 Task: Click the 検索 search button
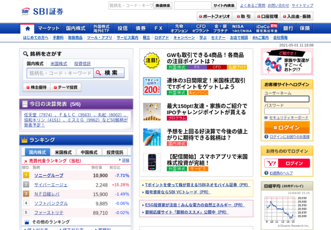[x=109, y=73]
